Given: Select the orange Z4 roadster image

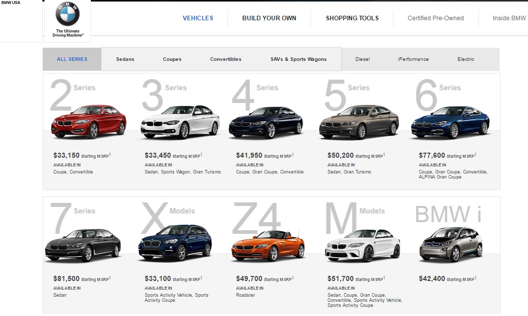Looking at the screenshot, I should point(268,245).
